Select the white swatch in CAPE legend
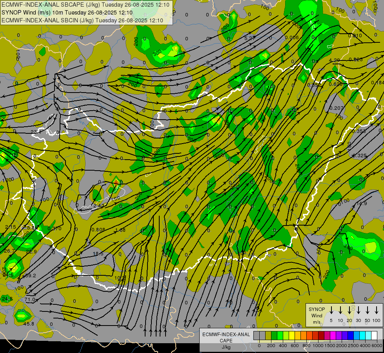Viewport: 384px width, 353px height. [x=375, y=335]
